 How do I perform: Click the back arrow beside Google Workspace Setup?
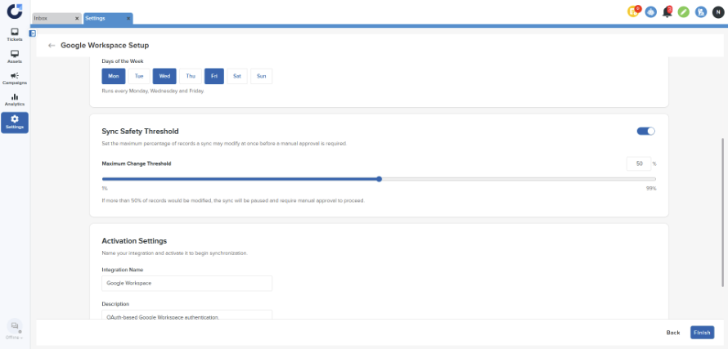coord(52,46)
